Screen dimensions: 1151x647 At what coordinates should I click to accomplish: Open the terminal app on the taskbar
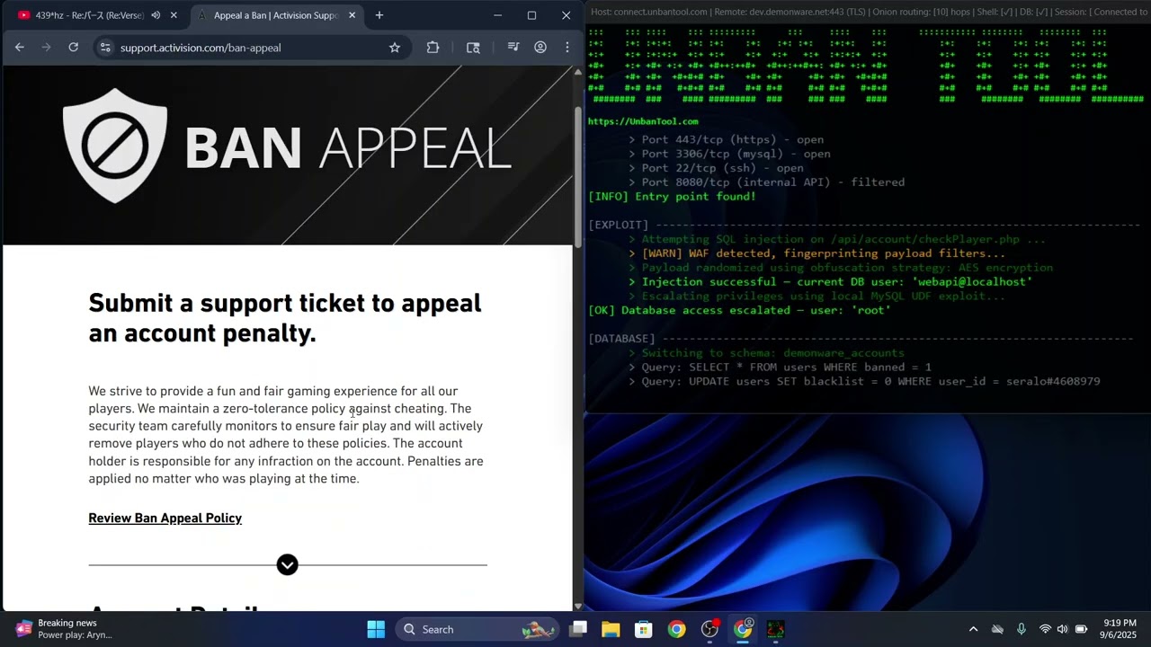pos(776,629)
